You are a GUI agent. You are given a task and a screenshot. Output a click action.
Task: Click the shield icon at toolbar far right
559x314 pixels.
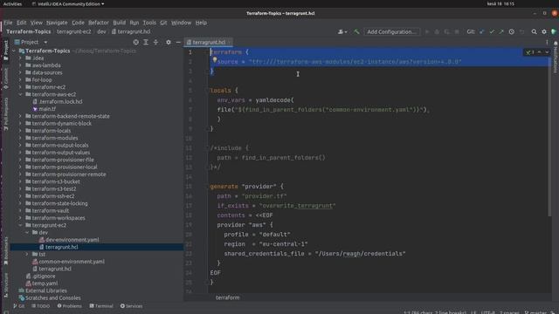coord(553,31)
